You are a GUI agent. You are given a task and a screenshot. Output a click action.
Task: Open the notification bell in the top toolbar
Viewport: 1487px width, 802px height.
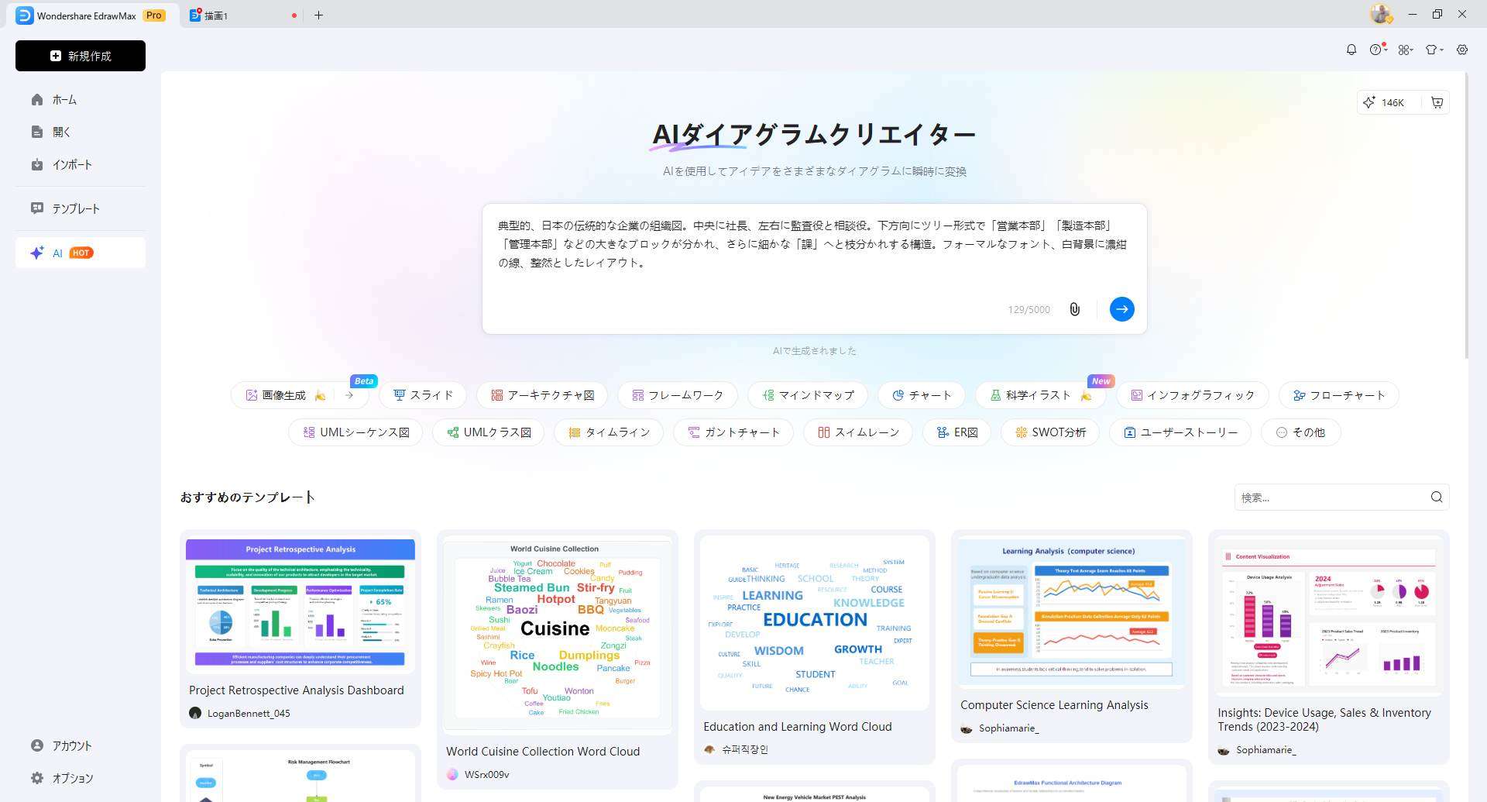[1351, 50]
